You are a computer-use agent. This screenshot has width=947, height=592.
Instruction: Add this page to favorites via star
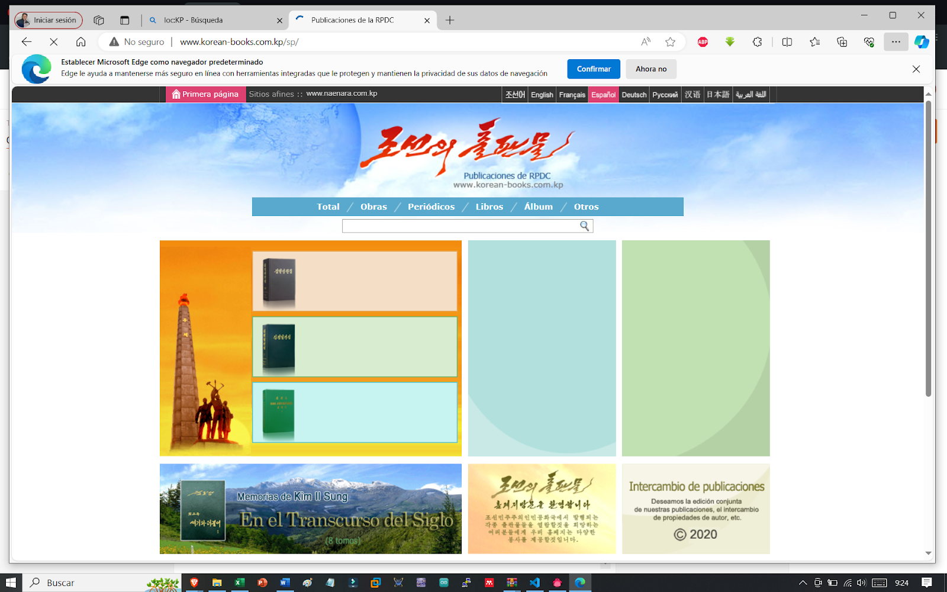point(670,42)
